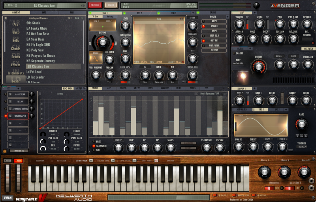Add a new oscillator with the plus button
The height and width of the screenshot is (202, 316).
[x=193, y=13]
